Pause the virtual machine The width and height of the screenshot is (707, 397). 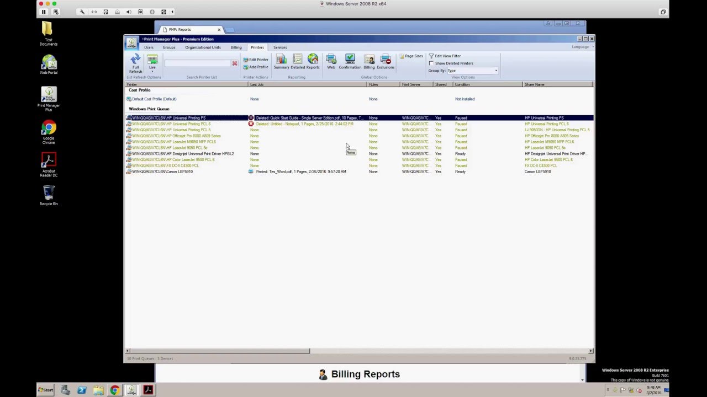pos(44,12)
